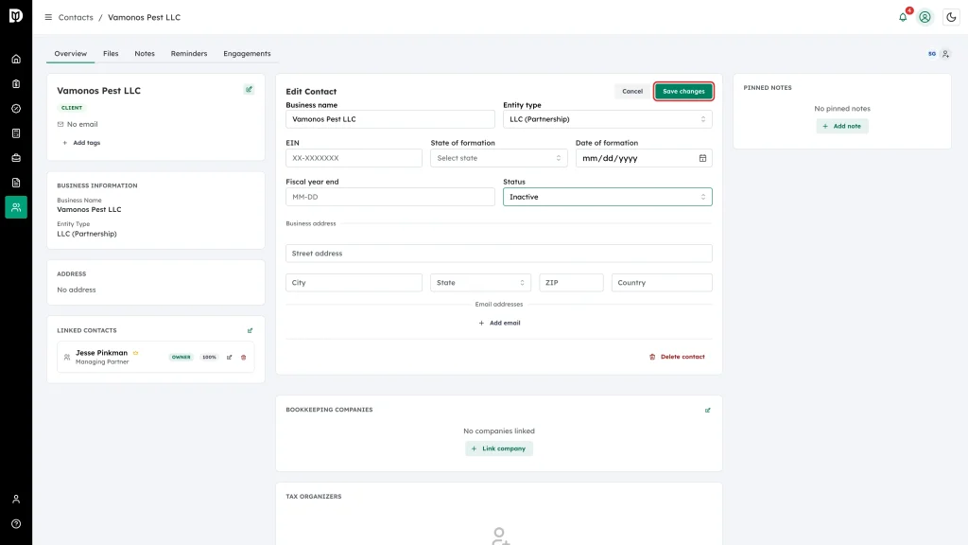
Task: Click the Contacts breadcrumb link
Action: click(76, 17)
